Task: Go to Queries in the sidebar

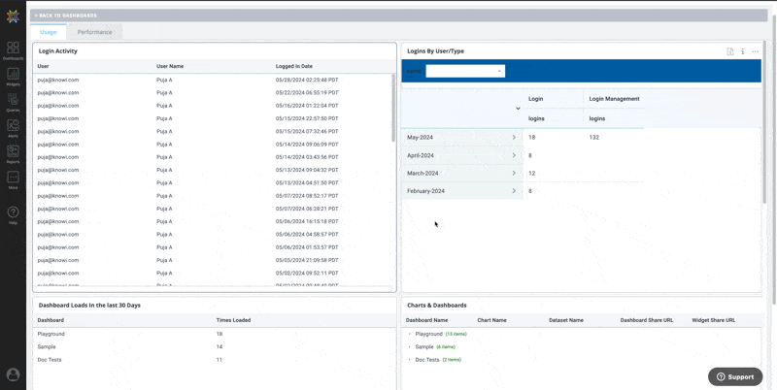Action: pyautogui.click(x=13, y=102)
